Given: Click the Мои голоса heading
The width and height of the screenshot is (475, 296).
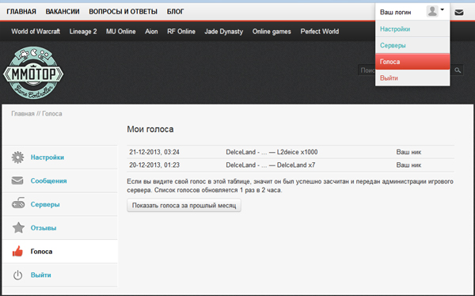Looking at the screenshot, I should click(150, 129).
